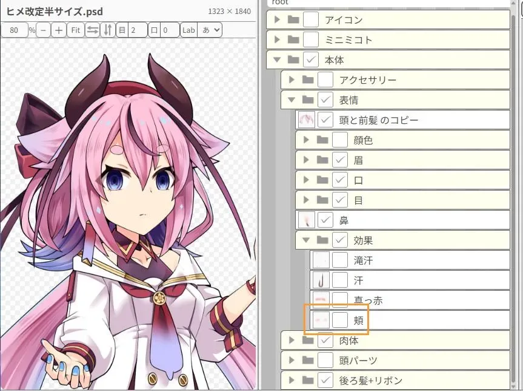
Task: Click the 口 folder icon
Action: coord(322,180)
